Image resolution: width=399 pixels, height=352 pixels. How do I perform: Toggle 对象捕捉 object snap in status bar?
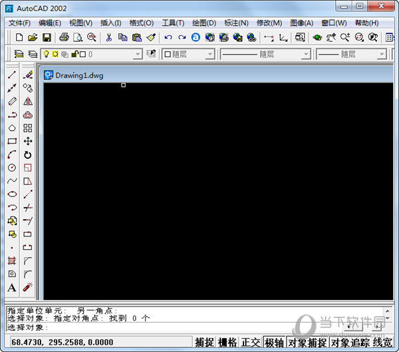pos(307,342)
